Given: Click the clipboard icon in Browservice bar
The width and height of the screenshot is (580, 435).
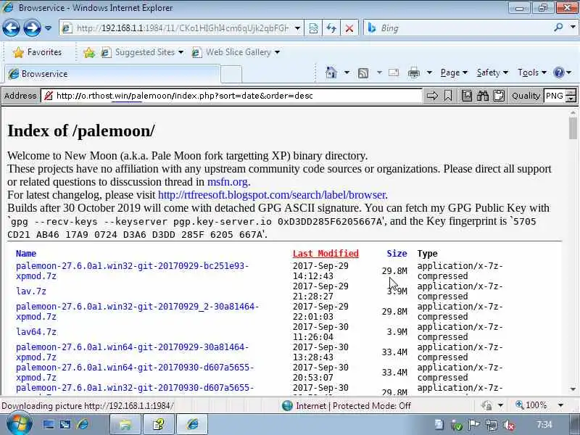Looking at the screenshot, I should coord(499,96).
